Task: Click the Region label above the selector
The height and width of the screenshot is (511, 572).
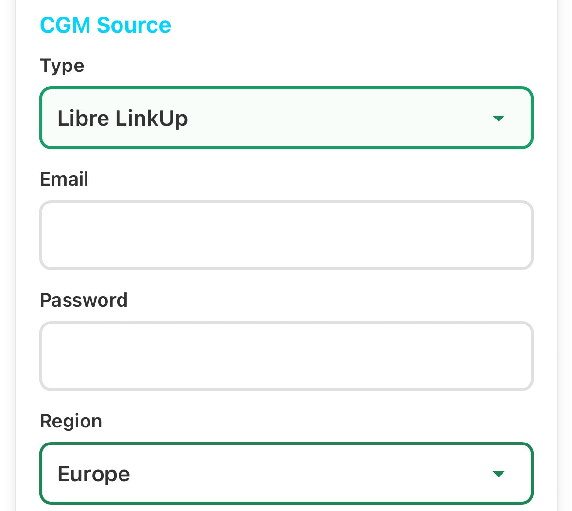Action: 71,421
